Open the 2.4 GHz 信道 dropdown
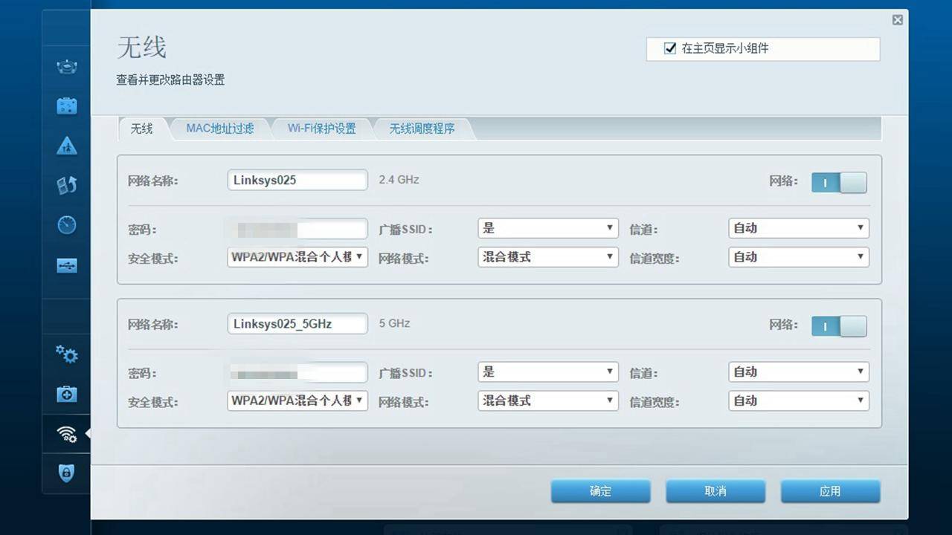This screenshot has width=952, height=535. pyautogui.click(x=798, y=228)
